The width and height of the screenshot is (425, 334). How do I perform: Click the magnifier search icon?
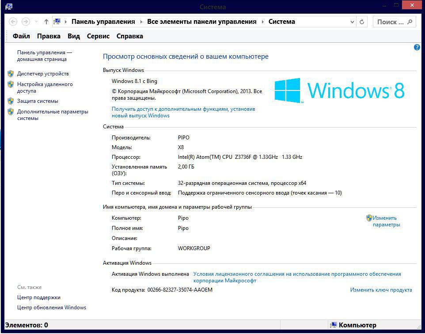coord(410,22)
